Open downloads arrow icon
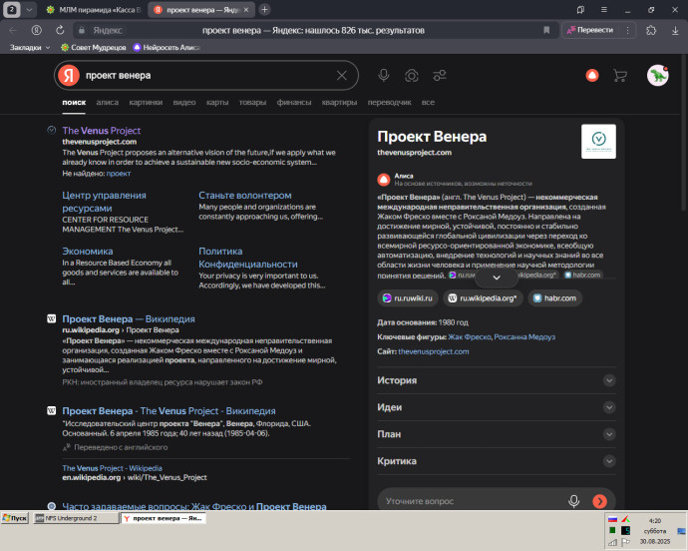This screenshot has height=551, width=688. point(675,30)
